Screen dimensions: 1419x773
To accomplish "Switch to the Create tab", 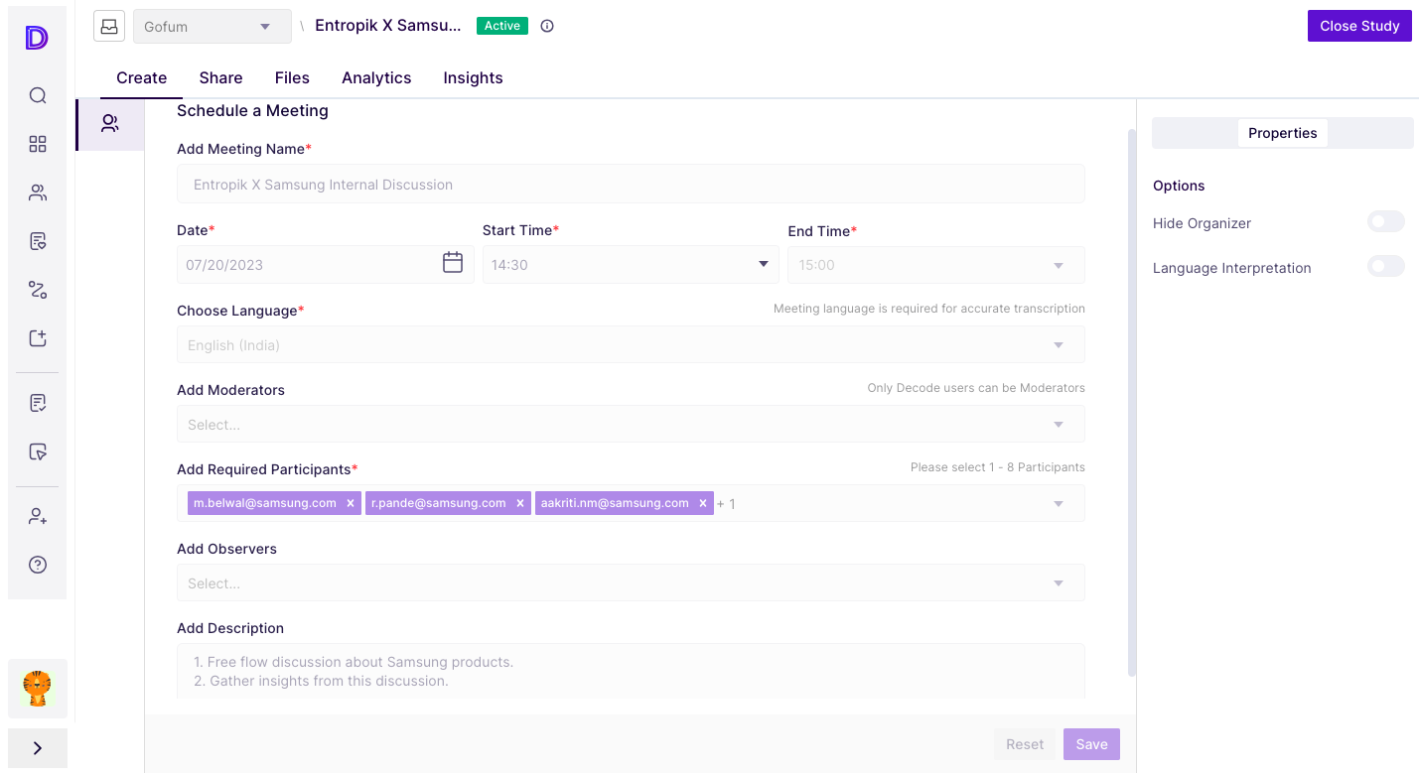I will point(141,77).
